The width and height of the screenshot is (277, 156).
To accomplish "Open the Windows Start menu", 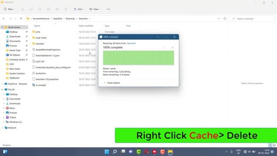I will pos(107,152).
